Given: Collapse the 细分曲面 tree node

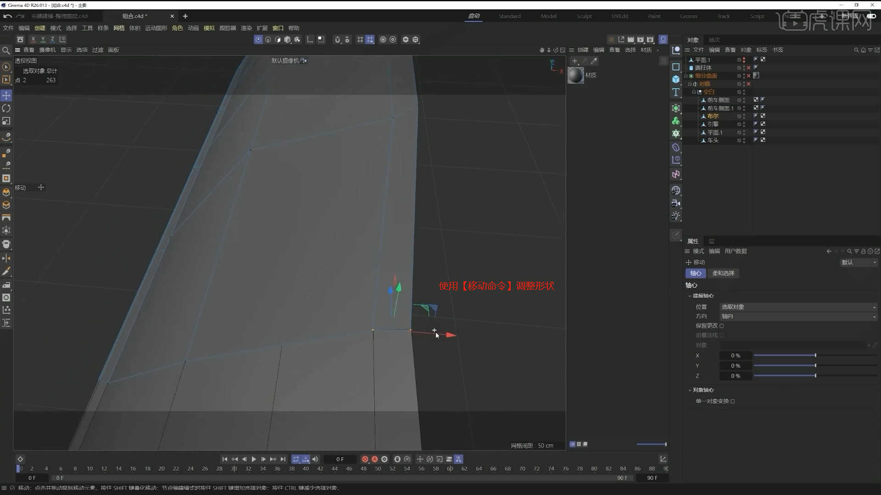Looking at the screenshot, I should click(x=686, y=76).
